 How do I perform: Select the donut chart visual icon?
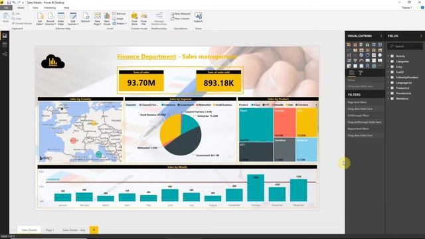(367, 55)
